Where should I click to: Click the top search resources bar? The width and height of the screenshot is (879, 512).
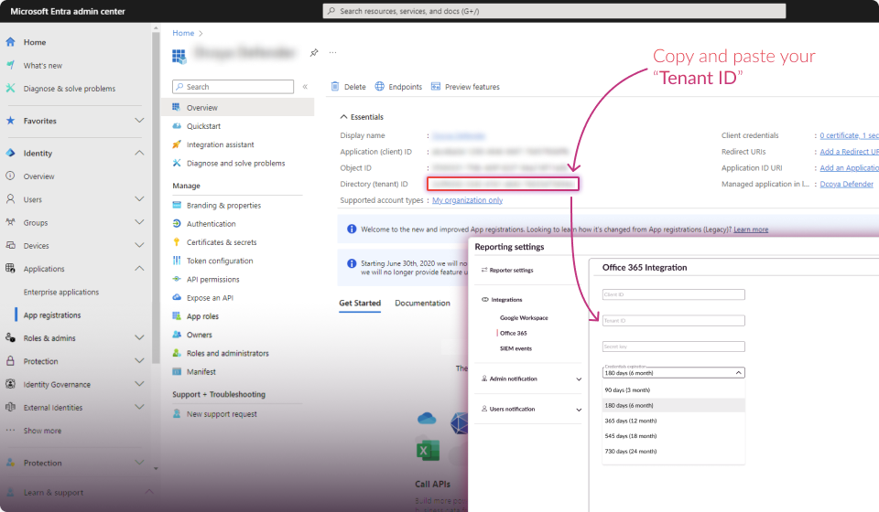pyautogui.click(x=555, y=11)
